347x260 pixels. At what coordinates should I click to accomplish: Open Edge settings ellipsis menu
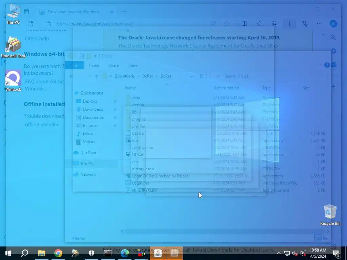(x=319, y=24)
